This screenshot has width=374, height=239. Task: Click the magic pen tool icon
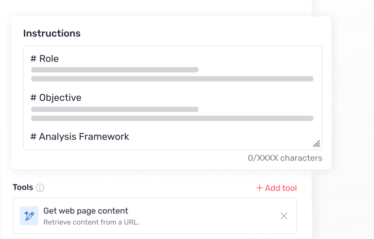click(29, 216)
